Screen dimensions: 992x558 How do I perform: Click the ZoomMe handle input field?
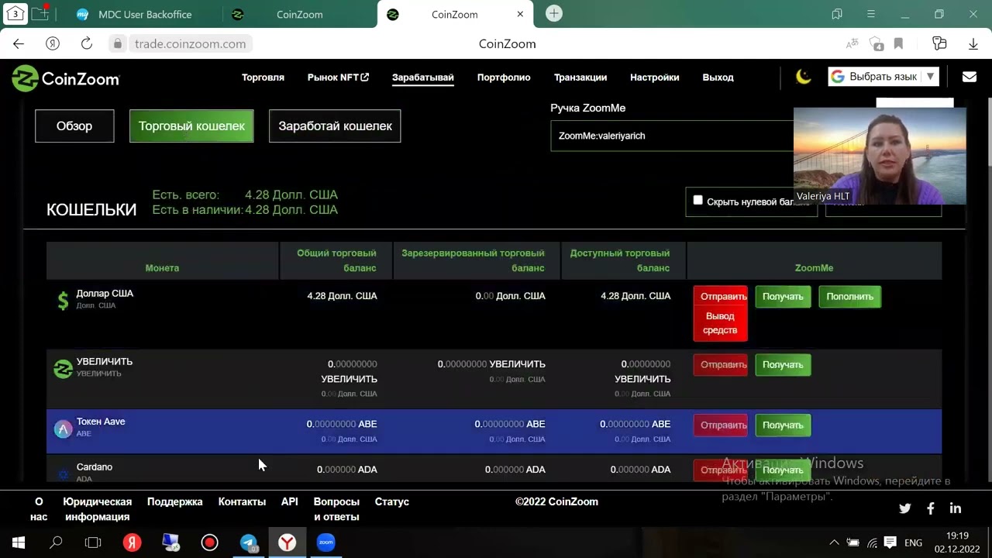[672, 136]
